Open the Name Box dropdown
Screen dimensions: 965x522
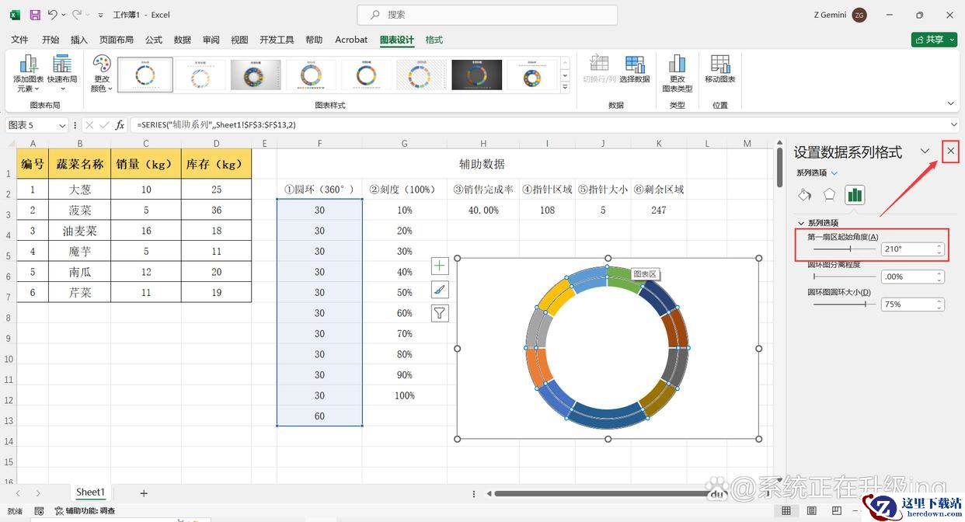click(62, 125)
